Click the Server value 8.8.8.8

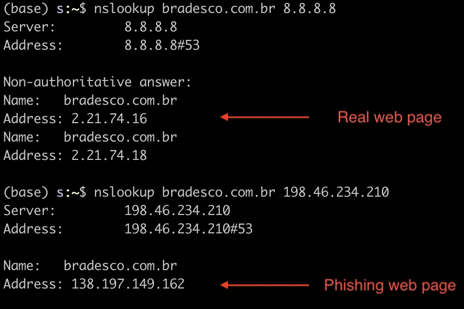(151, 27)
